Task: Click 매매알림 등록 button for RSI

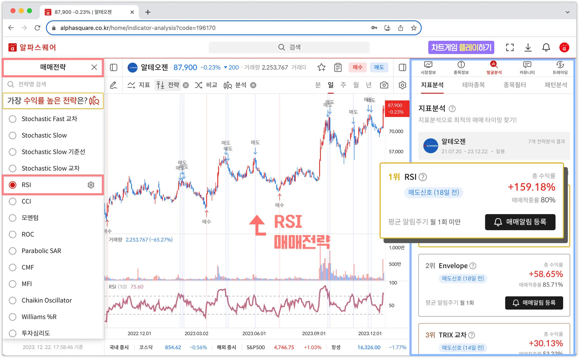Action: pyautogui.click(x=520, y=222)
